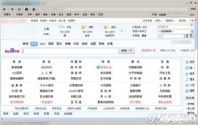Click the 转到 go button
This screenshot has width=198, height=125.
[x=193, y=9]
